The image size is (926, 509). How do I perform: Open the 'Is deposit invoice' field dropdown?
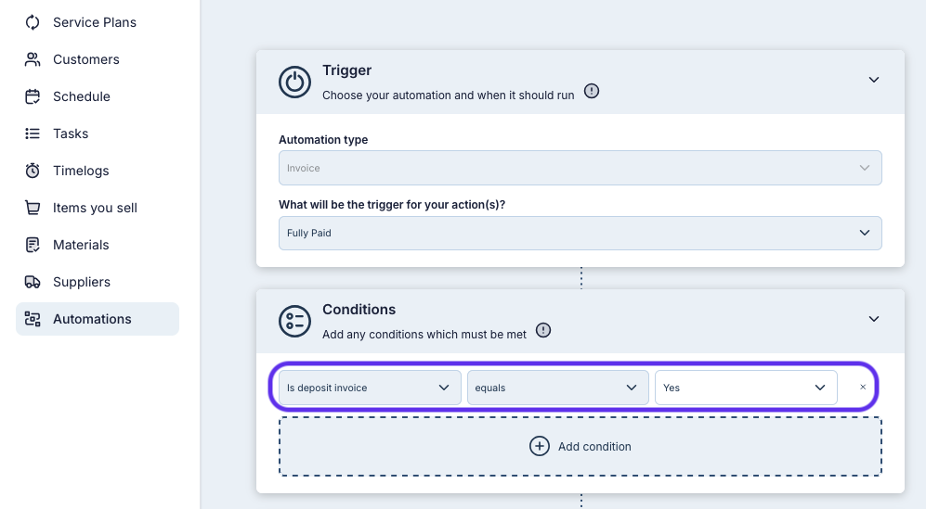point(369,388)
